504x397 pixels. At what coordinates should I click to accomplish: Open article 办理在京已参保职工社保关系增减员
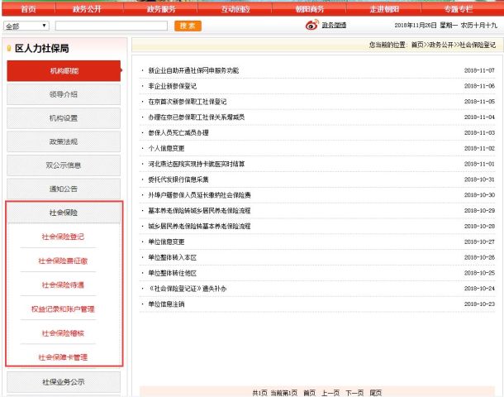click(197, 117)
